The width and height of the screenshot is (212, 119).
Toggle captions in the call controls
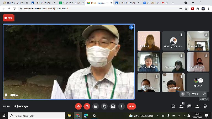96,106
